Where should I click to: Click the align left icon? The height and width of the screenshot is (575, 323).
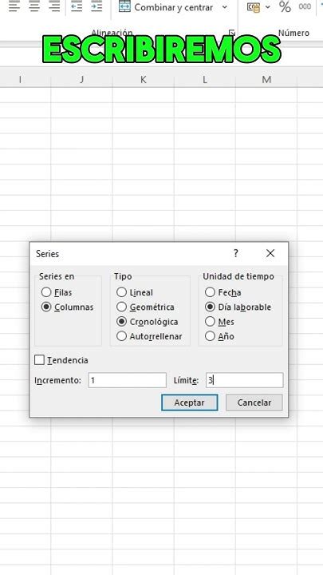pyautogui.click(x=14, y=6)
